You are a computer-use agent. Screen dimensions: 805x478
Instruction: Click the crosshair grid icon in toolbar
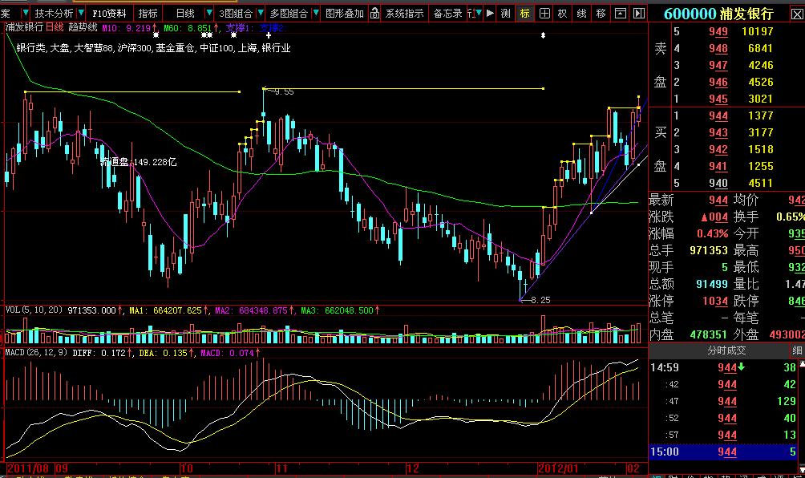click(x=544, y=14)
